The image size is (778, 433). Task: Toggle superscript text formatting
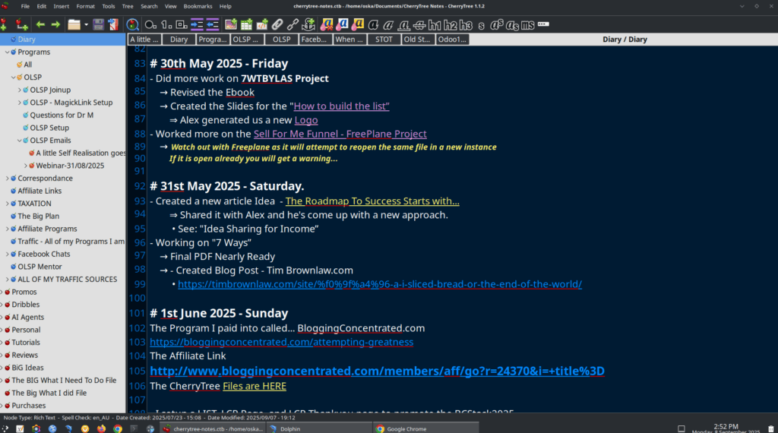(x=497, y=24)
